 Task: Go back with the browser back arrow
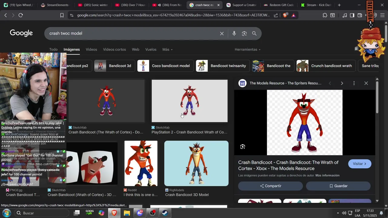[x=5, y=15]
